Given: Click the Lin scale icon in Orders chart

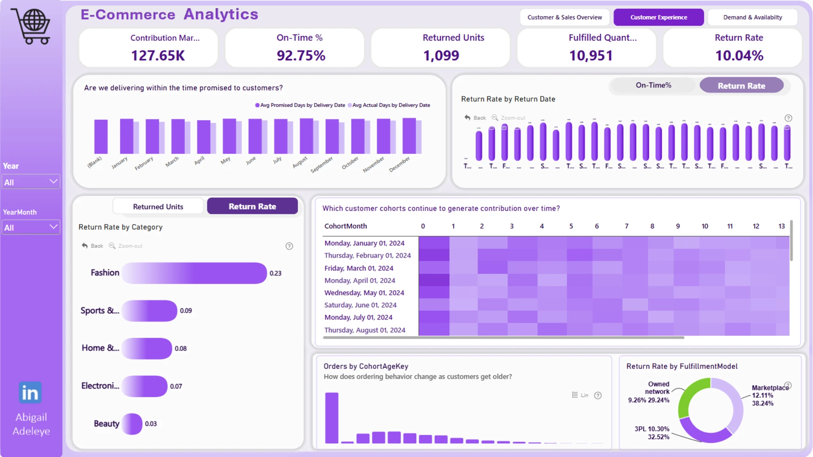Looking at the screenshot, I should tap(575, 395).
